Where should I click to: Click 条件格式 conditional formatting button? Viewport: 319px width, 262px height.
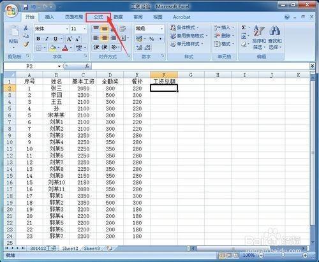tap(184, 27)
